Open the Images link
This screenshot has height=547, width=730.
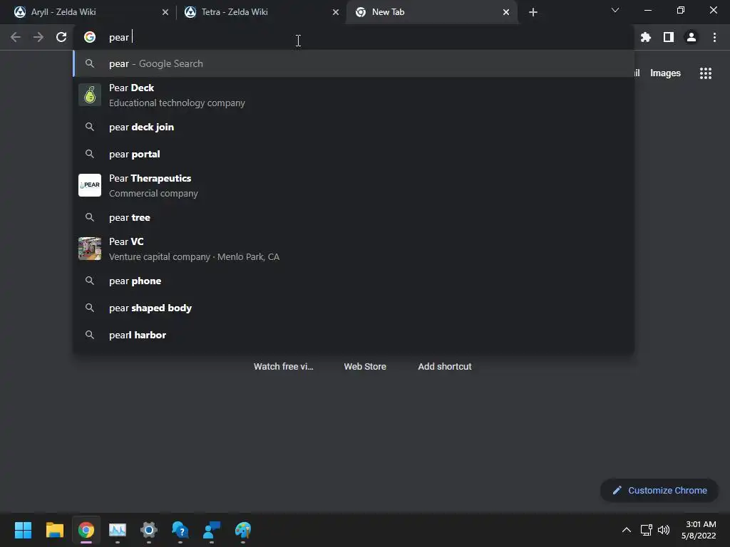(665, 73)
